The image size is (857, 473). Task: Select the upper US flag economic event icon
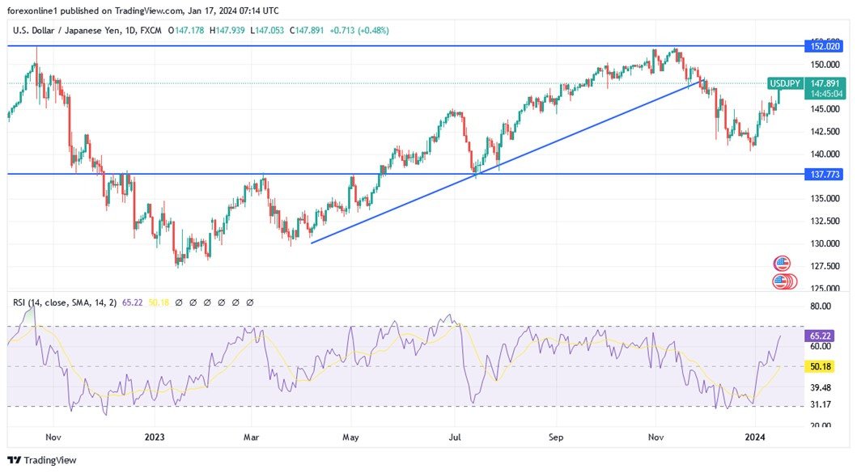click(x=782, y=262)
